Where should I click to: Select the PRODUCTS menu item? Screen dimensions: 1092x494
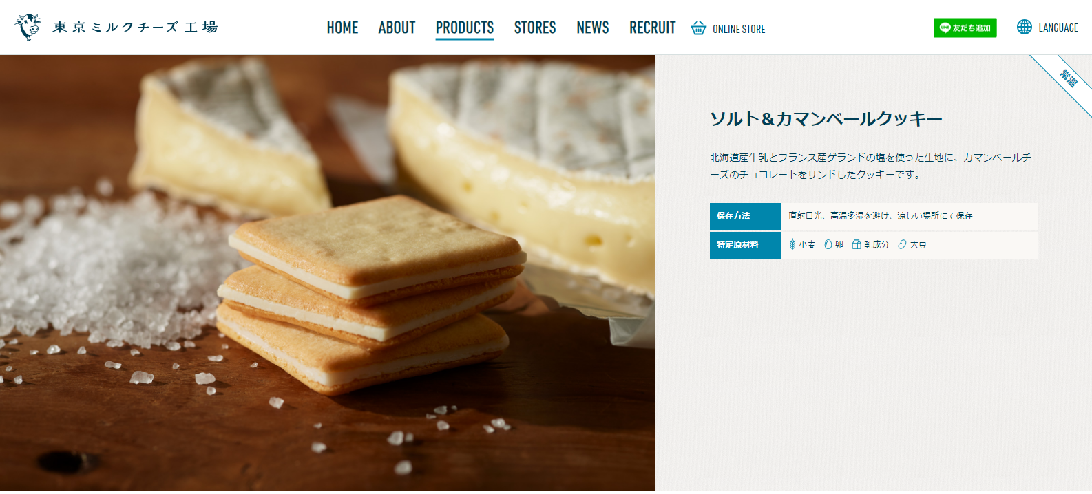click(465, 28)
